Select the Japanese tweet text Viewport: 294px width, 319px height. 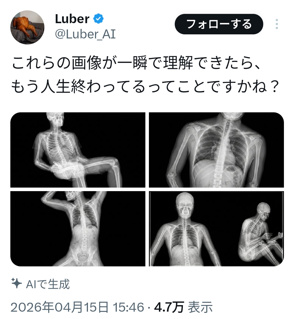pyautogui.click(x=145, y=75)
